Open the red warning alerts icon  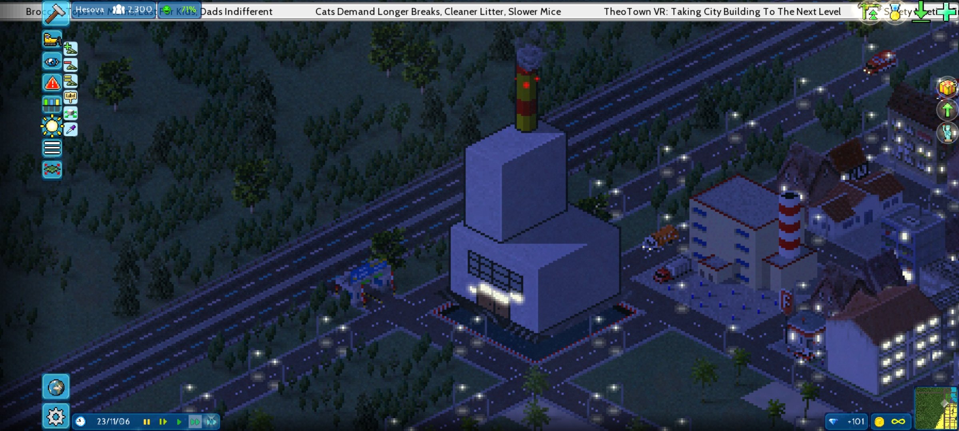pyautogui.click(x=52, y=83)
